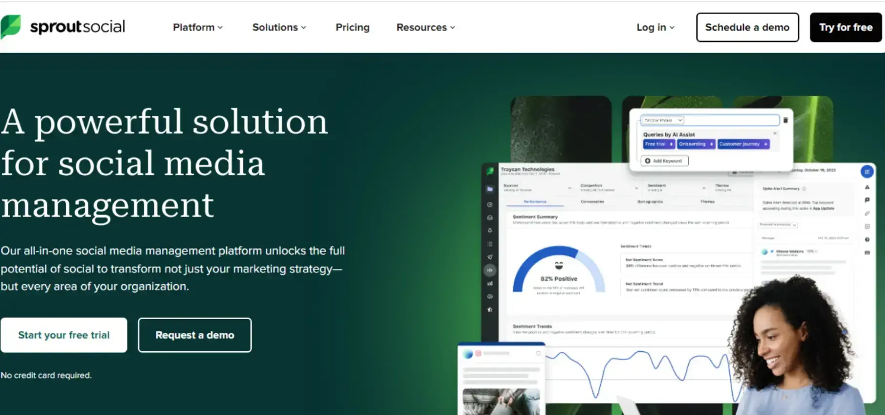
Task: Select the paper plane publishing icon
Action: (490, 257)
